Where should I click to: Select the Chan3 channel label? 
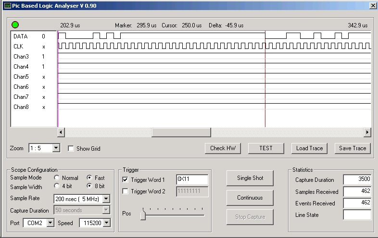pyautogui.click(x=21, y=57)
